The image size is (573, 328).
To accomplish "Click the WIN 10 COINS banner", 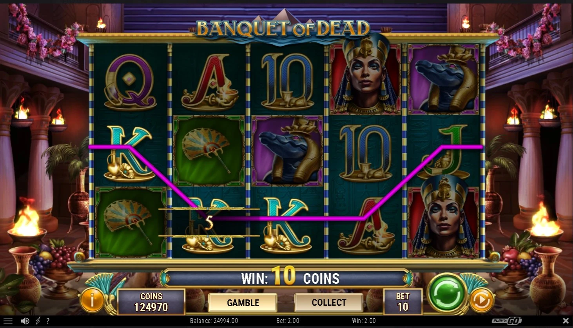I will point(286,278).
